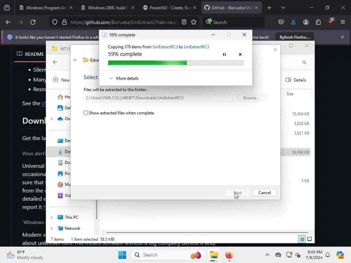Go back in the extract wizard
The image size is (351, 263).
(x=75, y=60)
